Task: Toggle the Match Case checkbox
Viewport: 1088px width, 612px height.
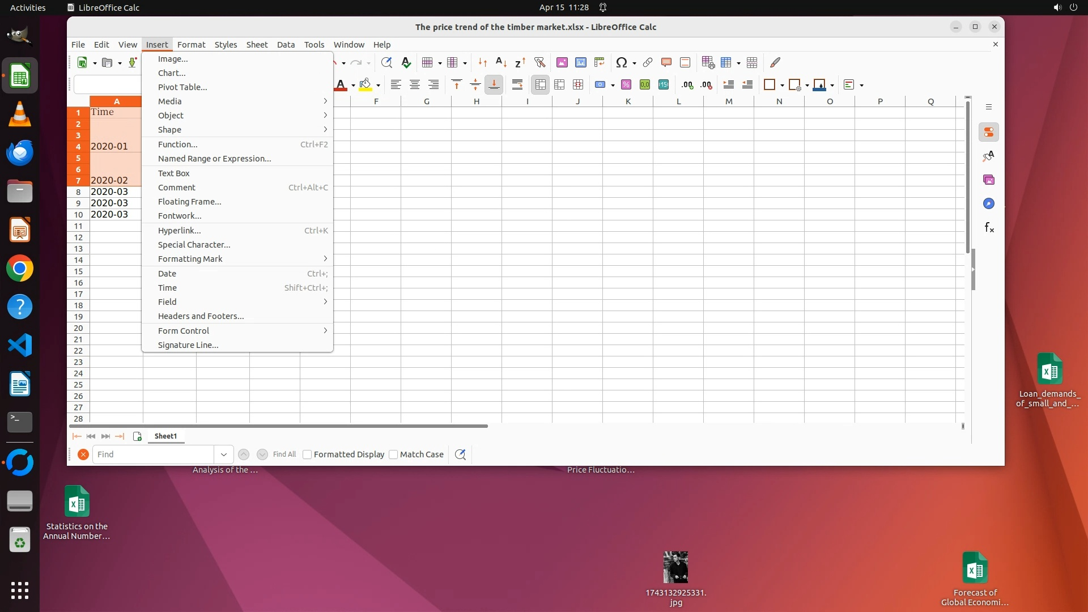Action: [393, 454]
